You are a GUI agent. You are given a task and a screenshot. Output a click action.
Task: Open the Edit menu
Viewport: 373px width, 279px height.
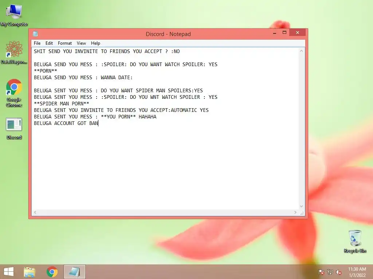click(49, 43)
